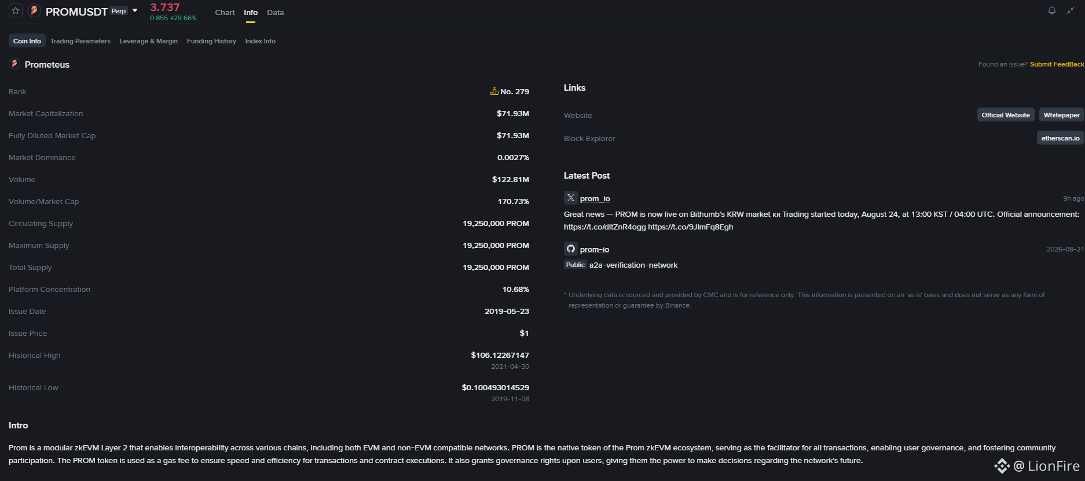Screen dimensions: 1085x481
Task: Open the Official Website link
Action: tap(1006, 115)
